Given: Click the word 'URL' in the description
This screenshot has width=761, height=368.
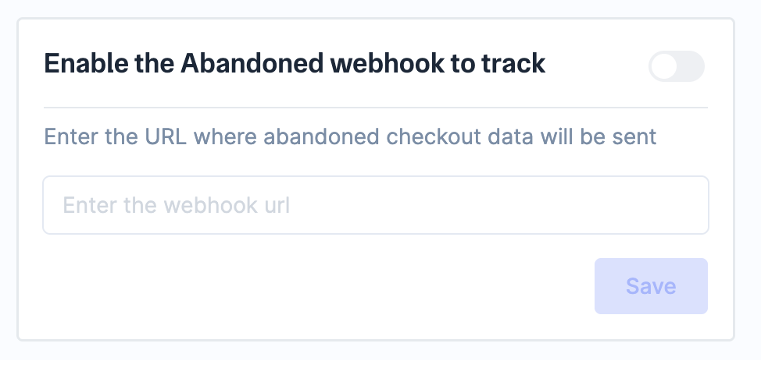Looking at the screenshot, I should tap(165, 137).
